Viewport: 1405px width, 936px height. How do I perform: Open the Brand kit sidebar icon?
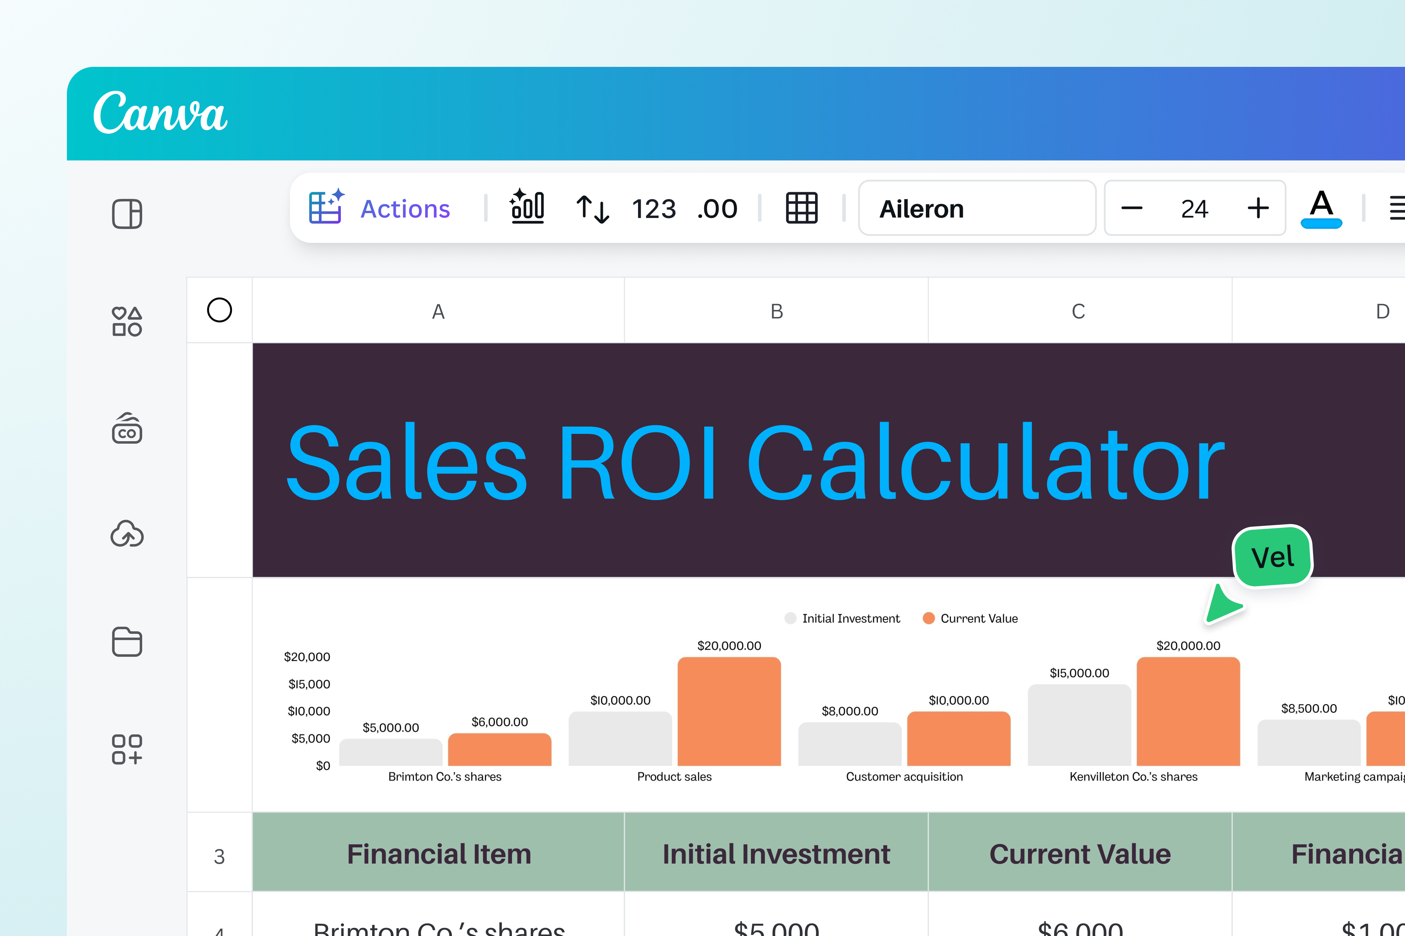[x=126, y=428]
